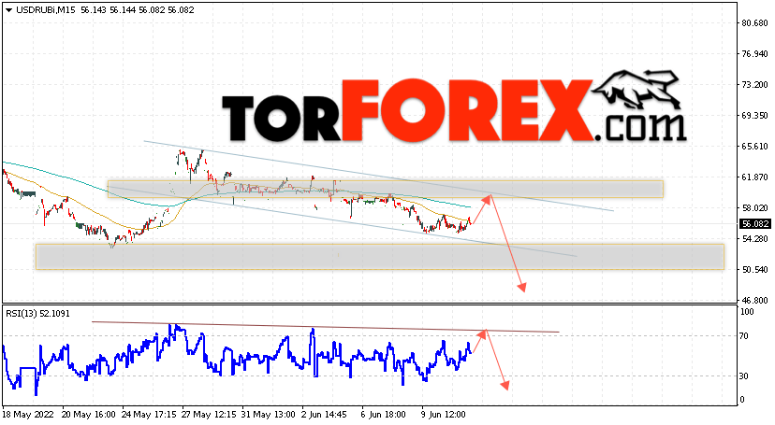Click the 54.280 price axis value
The image size is (775, 425).
(754, 238)
